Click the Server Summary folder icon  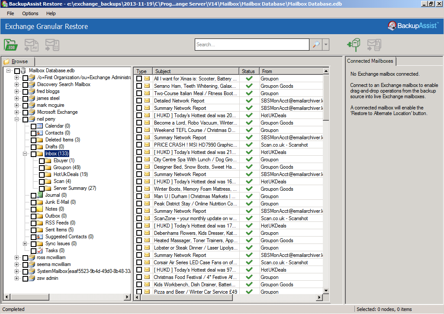tap(48, 188)
